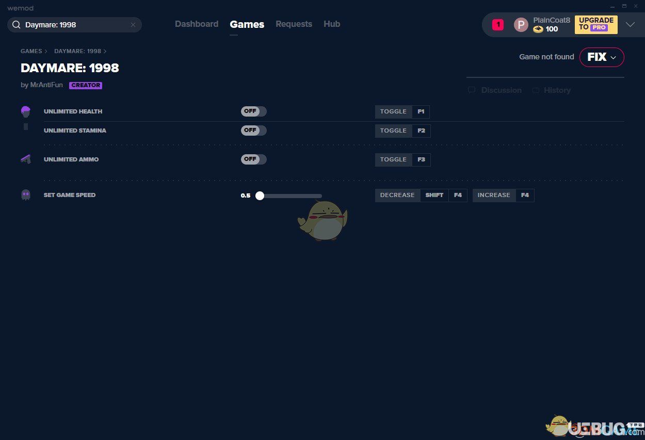The width and height of the screenshot is (645, 440).
Task: Click the coins balance icon
Action: (538, 29)
